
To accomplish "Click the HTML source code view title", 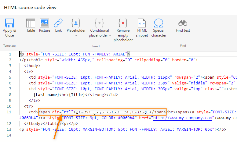I will click(x=30, y=8).
